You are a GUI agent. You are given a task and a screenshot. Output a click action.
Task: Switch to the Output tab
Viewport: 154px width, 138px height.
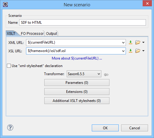click(51, 33)
